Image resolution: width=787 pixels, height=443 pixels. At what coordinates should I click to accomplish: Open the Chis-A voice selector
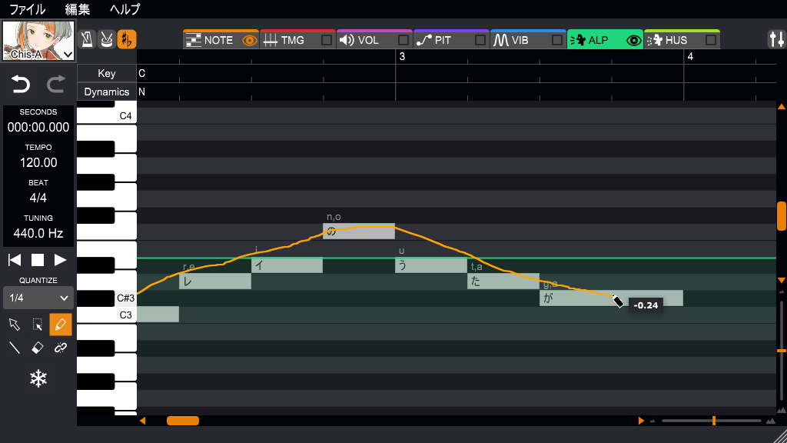tap(38, 41)
